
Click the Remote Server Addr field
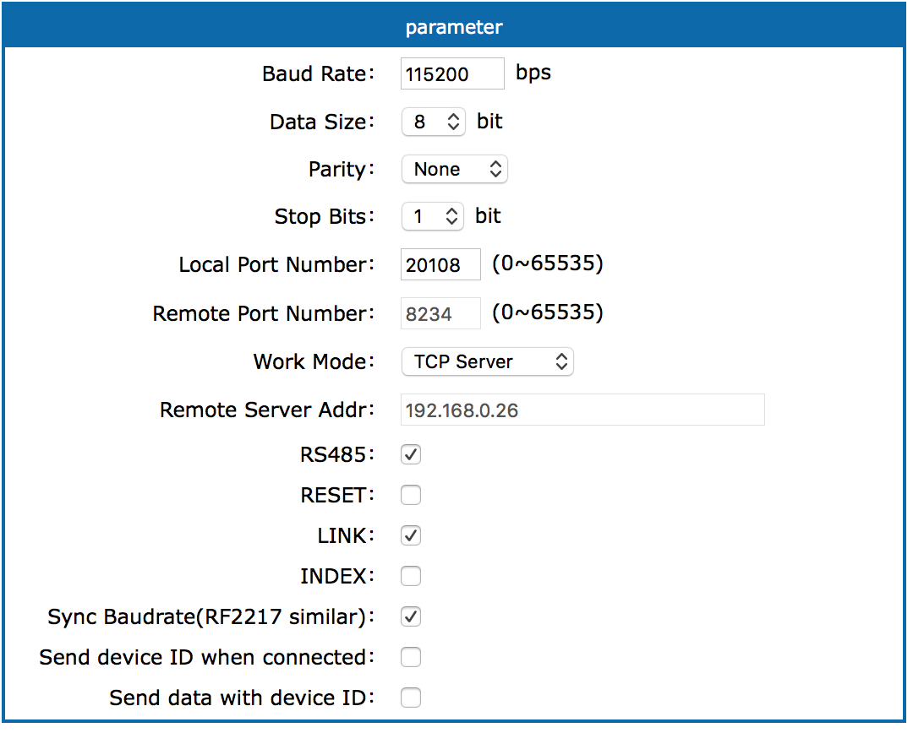(582, 410)
